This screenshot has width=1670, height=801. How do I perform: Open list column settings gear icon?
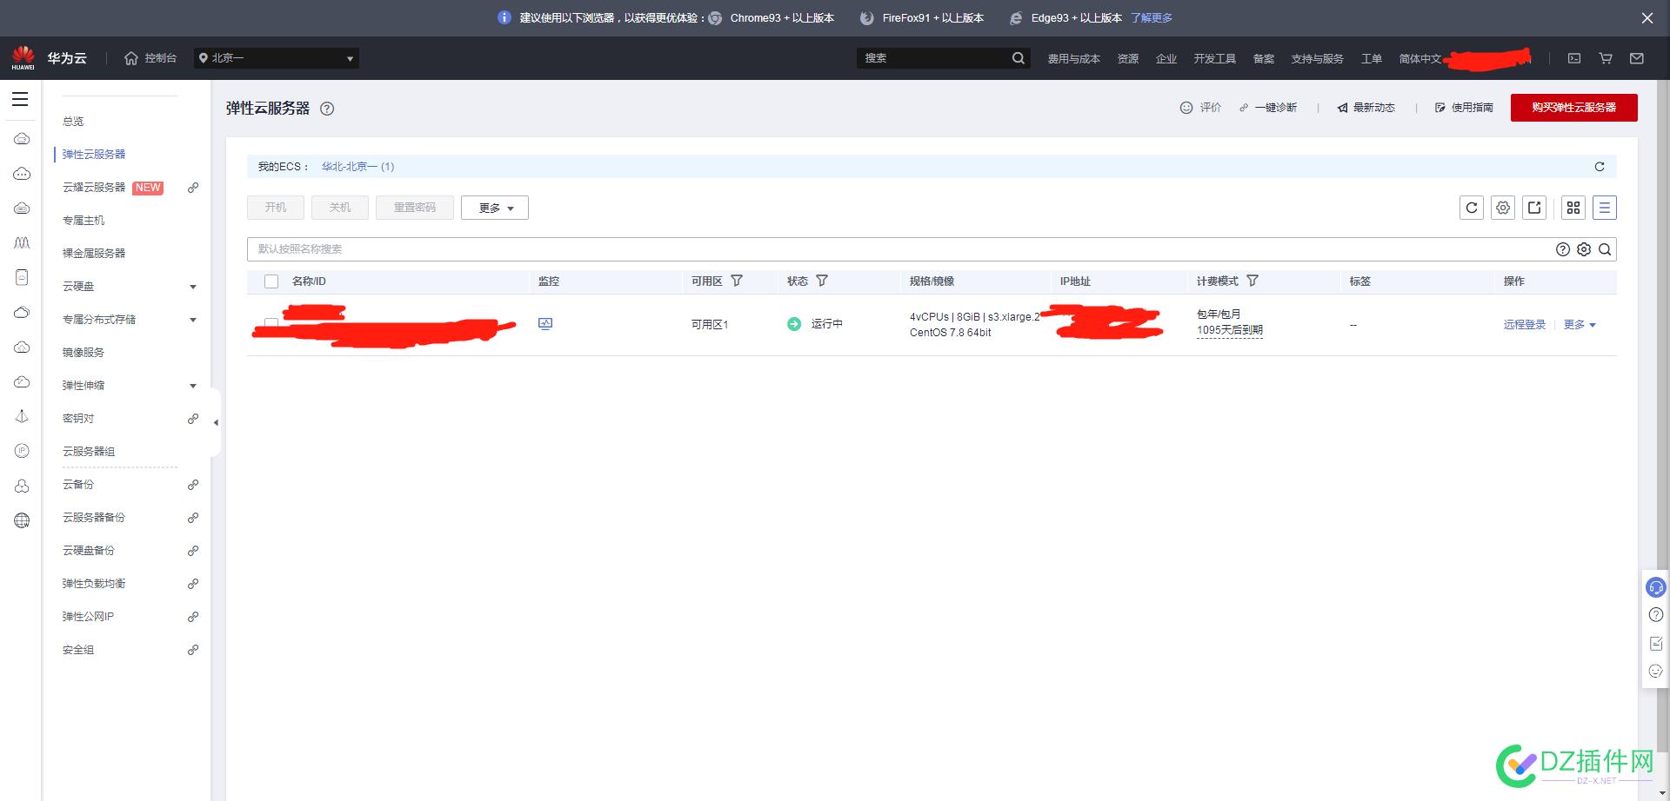coord(1503,208)
